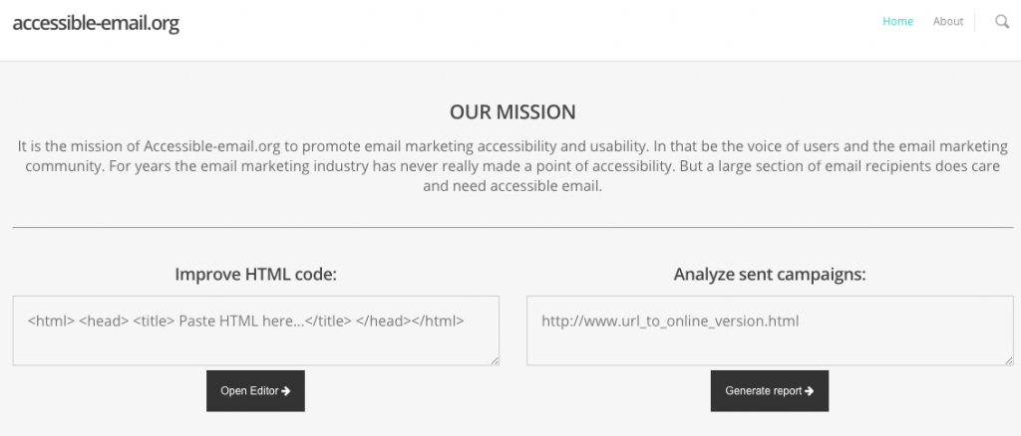Image resolution: width=1021 pixels, height=436 pixels.
Task: Click the Open Editor button
Action: [x=255, y=391]
